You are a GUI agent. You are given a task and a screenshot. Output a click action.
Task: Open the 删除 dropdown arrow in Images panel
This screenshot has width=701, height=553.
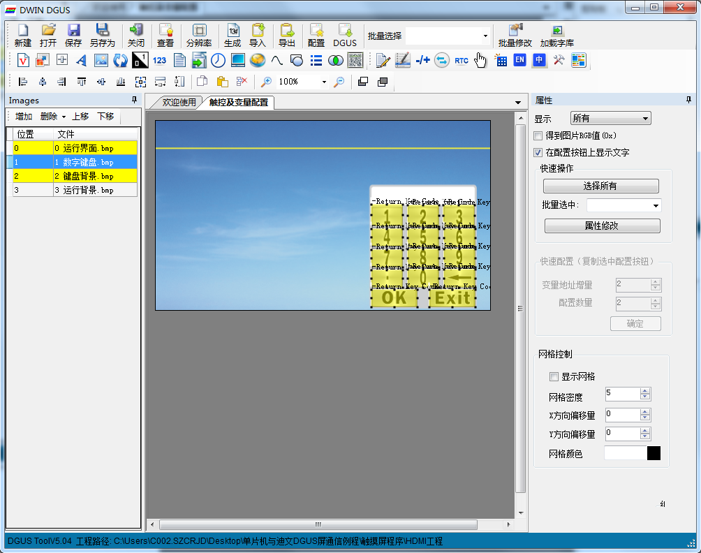[x=64, y=117]
